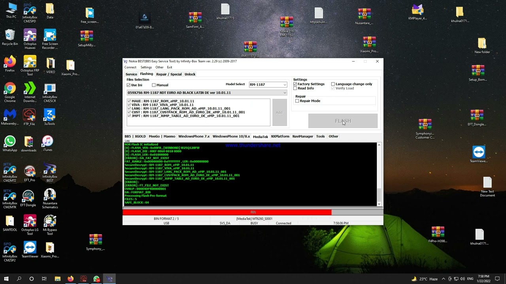Screen dimensions: 506x284
Task: Click the FLASH button
Action: pos(343,121)
